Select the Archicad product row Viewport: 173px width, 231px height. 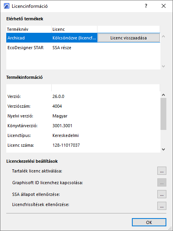pos(83,38)
